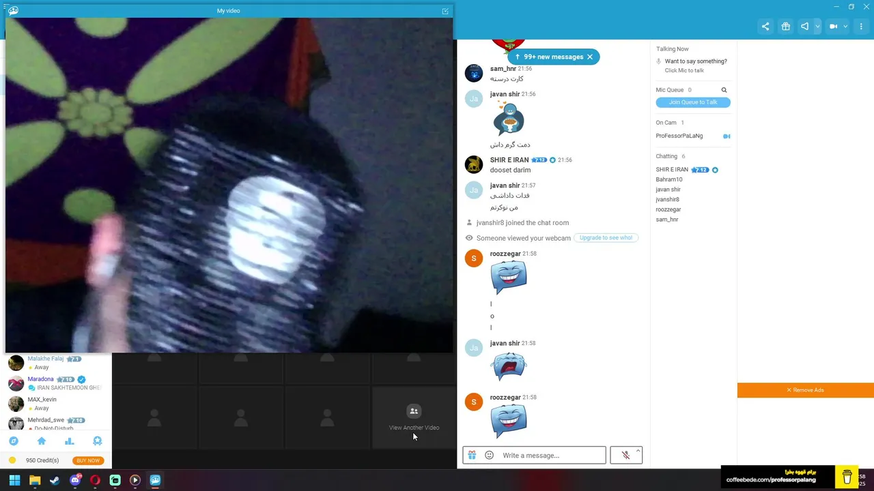Open the explore compass tab
The image size is (874, 491).
tap(13, 441)
